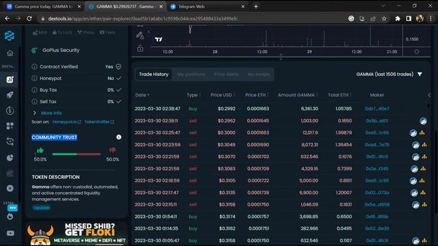The height and width of the screenshot is (246, 438).
Task: Sort trades by Total ETH column
Action: 339,95
